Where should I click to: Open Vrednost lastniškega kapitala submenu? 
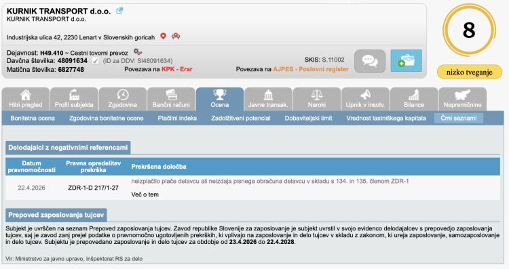[386, 119]
